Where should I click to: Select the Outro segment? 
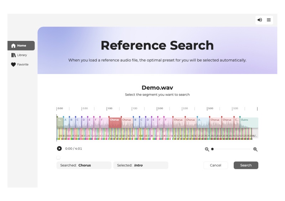[x=249, y=123]
